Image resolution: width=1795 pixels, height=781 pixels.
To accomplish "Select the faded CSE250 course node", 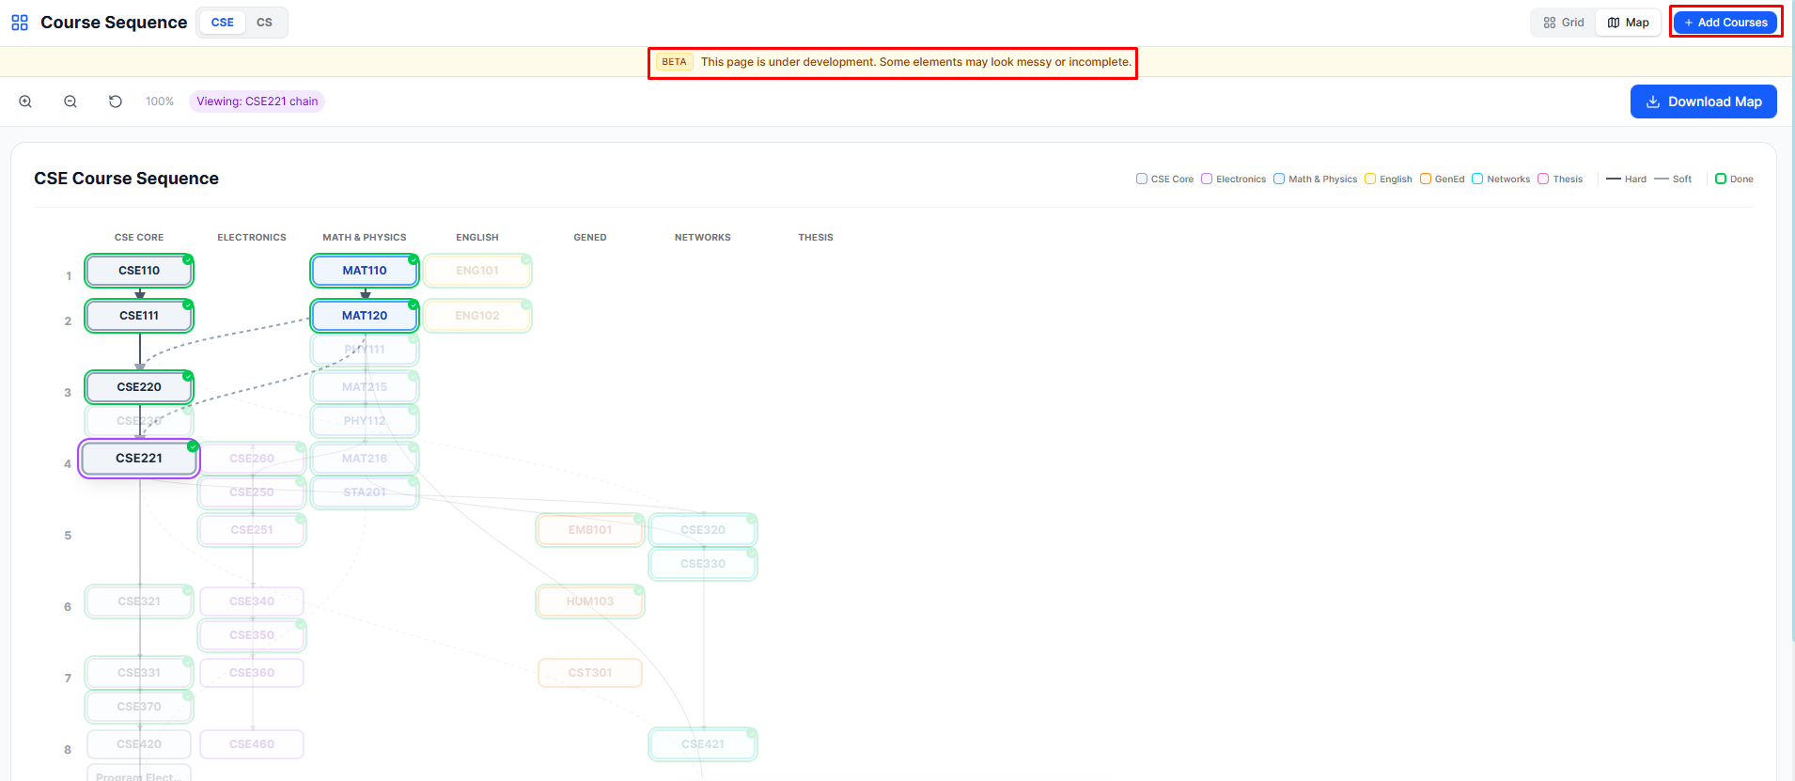I will [x=252, y=492].
